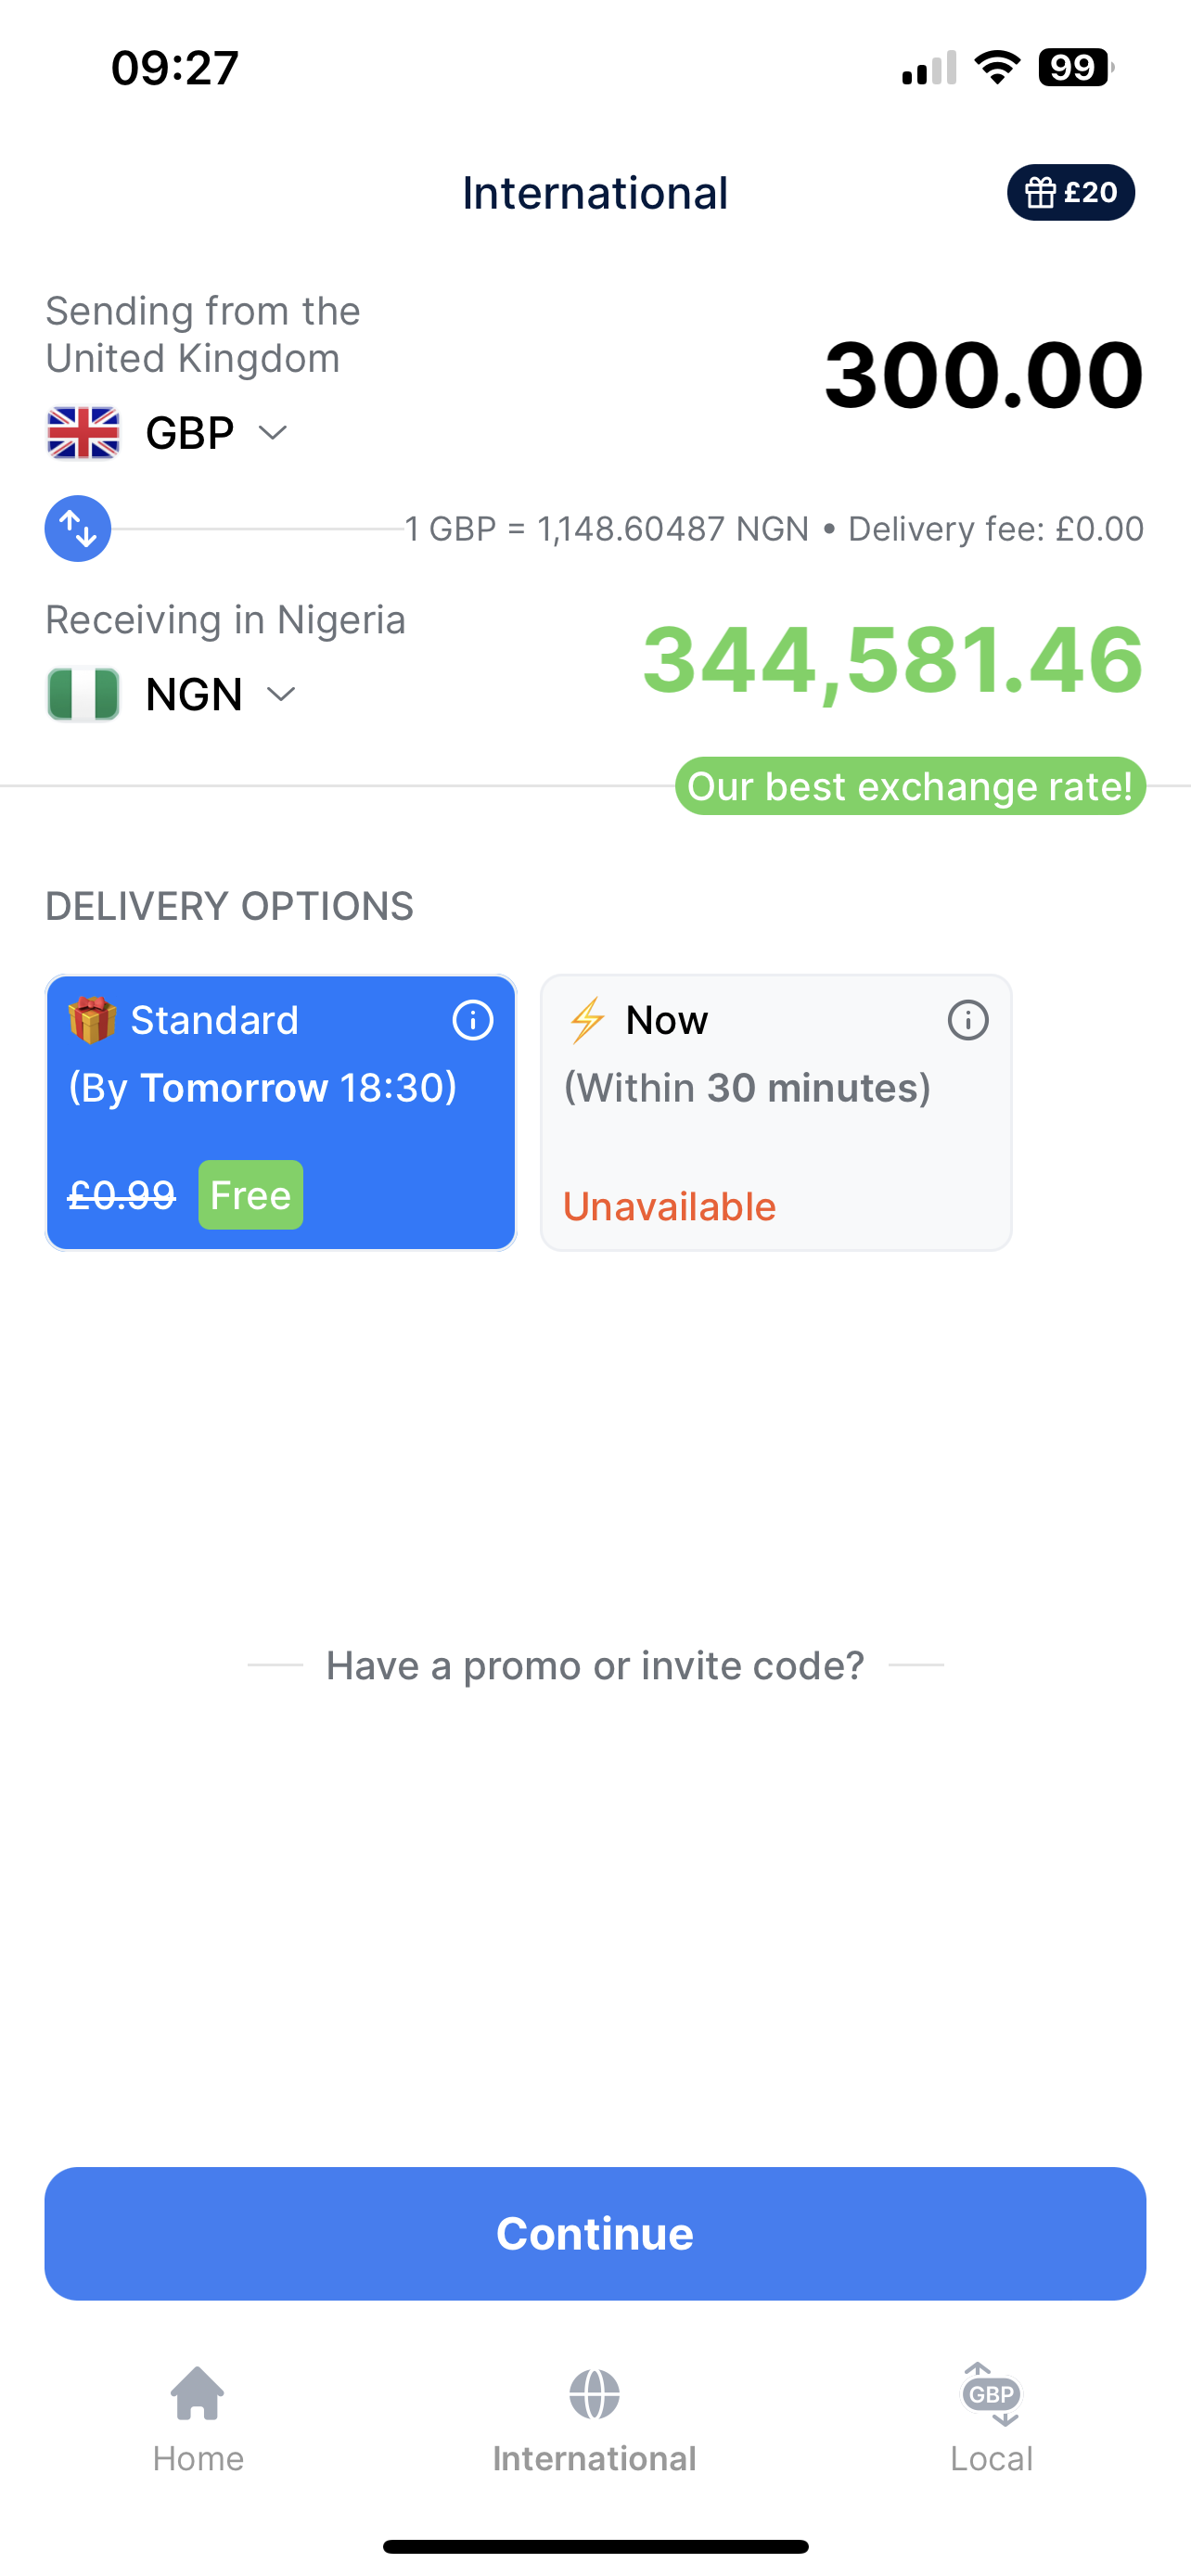The width and height of the screenshot is (1191, 2576).
Task: Edit the 300.00 send amount
Action: pyautogui.click(x=983, y=376)
